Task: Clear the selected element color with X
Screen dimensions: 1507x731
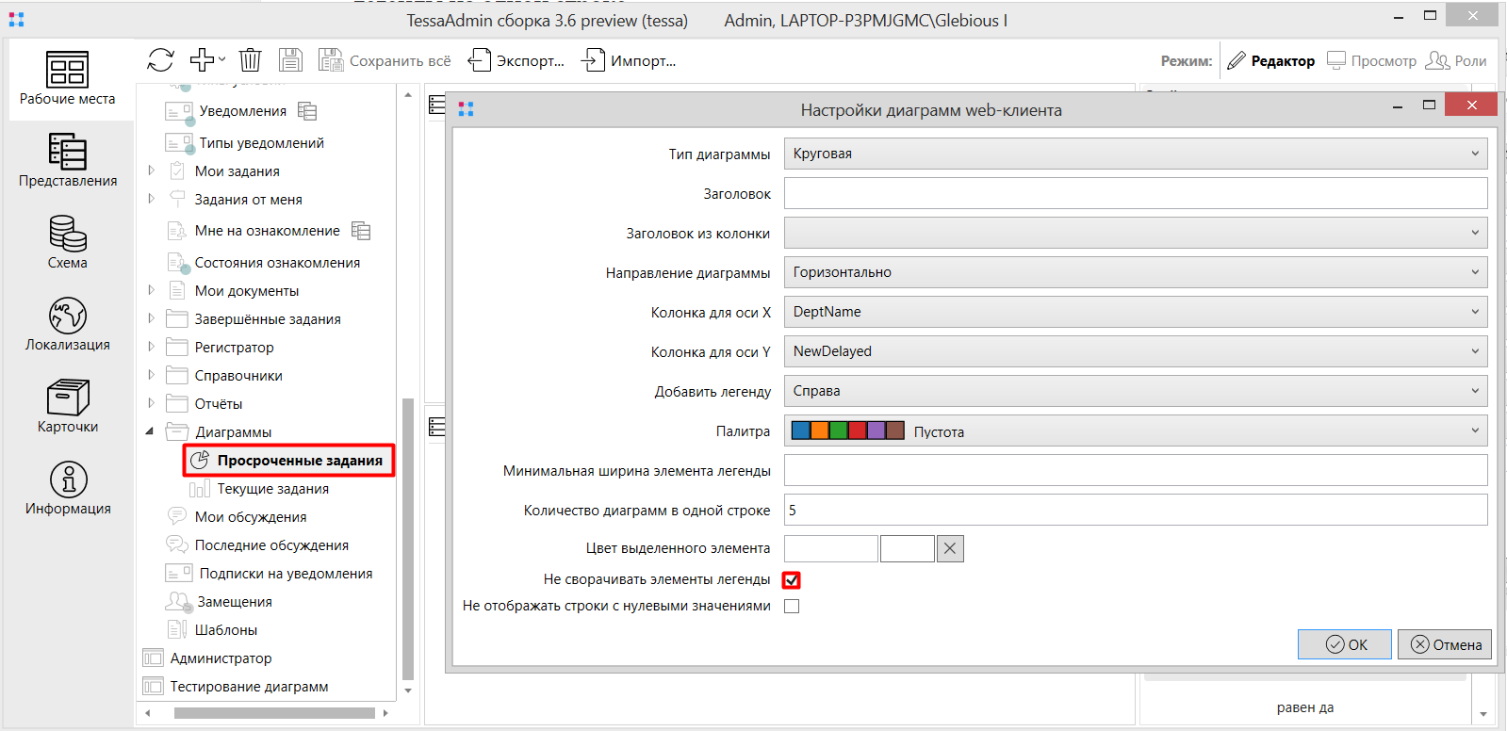Action: click(950, 548)
